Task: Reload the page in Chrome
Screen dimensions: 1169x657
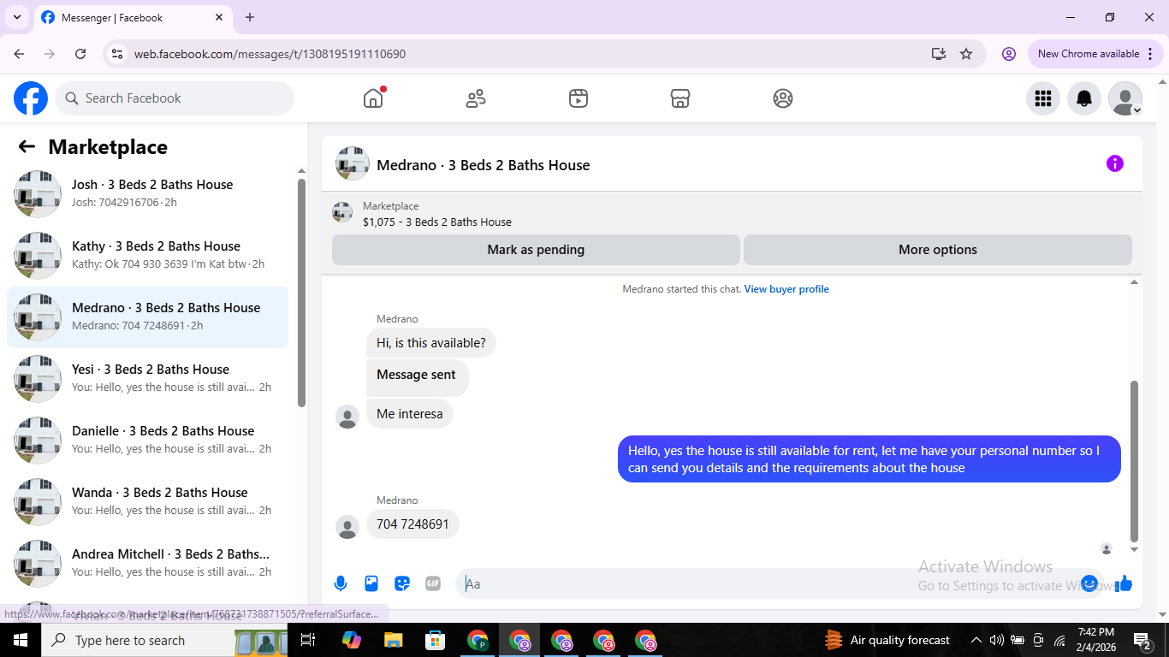Action: pos(80,54)
